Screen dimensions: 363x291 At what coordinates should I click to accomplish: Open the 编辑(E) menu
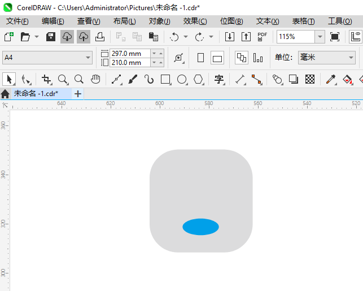[53, 21]
